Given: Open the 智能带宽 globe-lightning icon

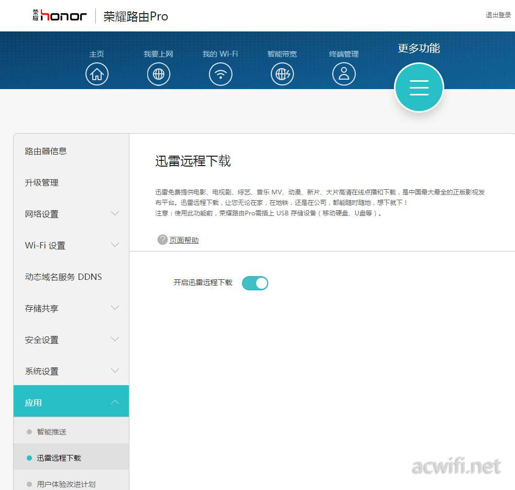Looking at the screenshot, I should point(282,74).
